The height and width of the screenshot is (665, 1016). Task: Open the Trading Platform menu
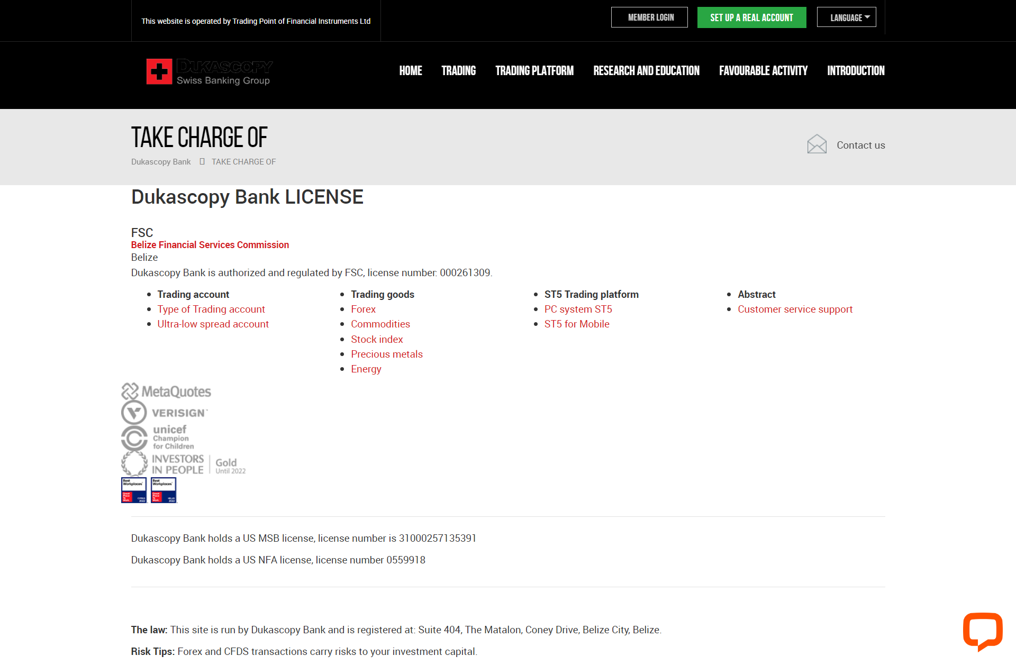(534, 71)
